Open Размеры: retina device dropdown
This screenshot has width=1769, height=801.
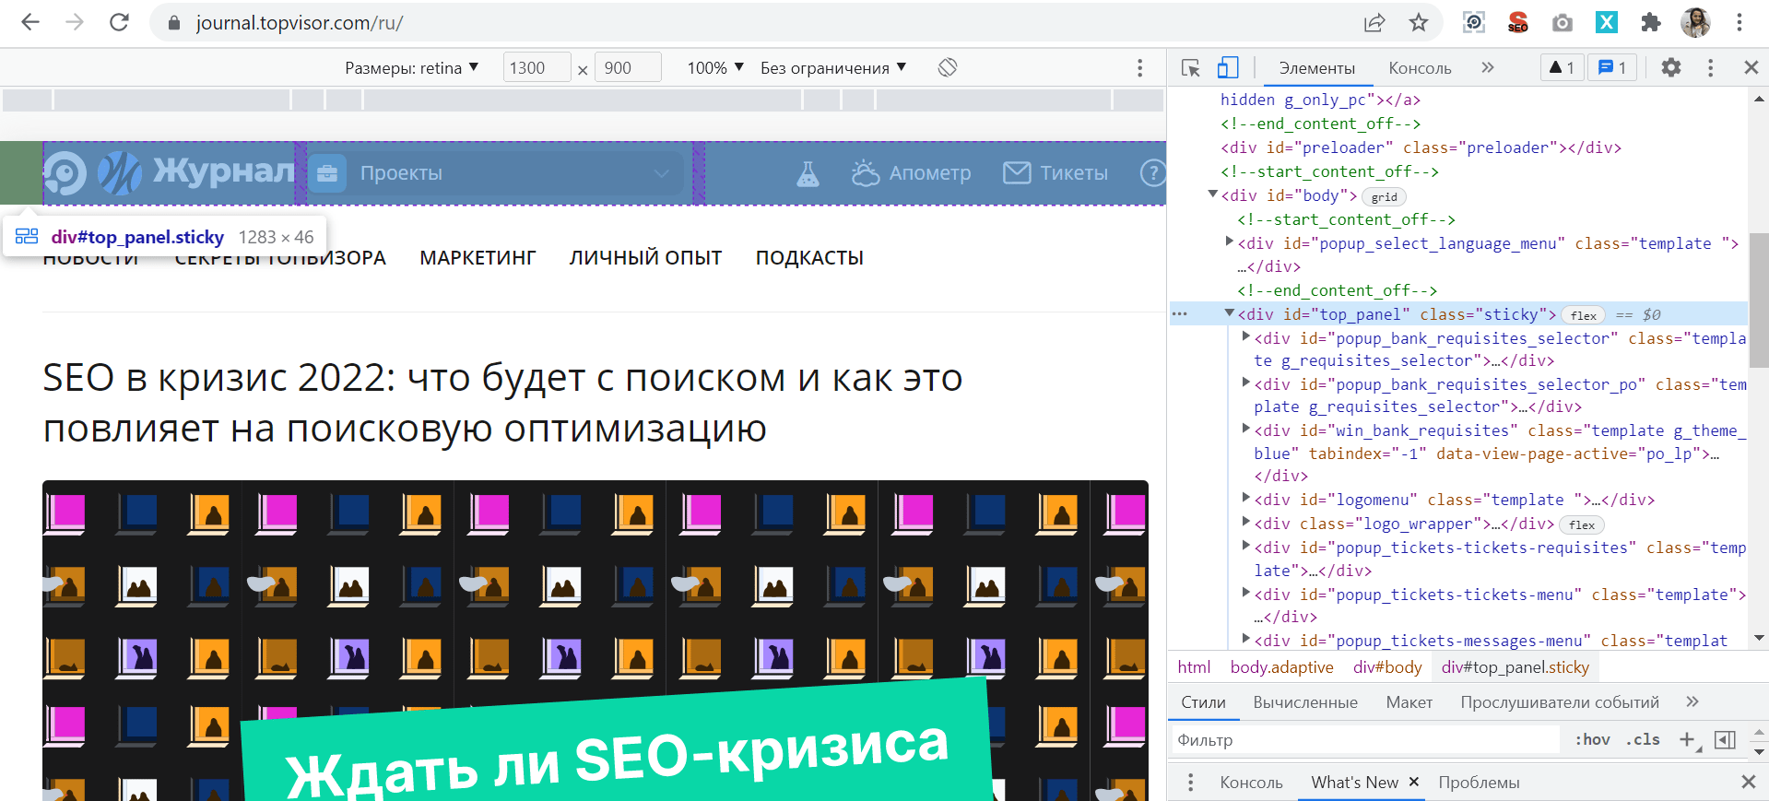point(412,67)
